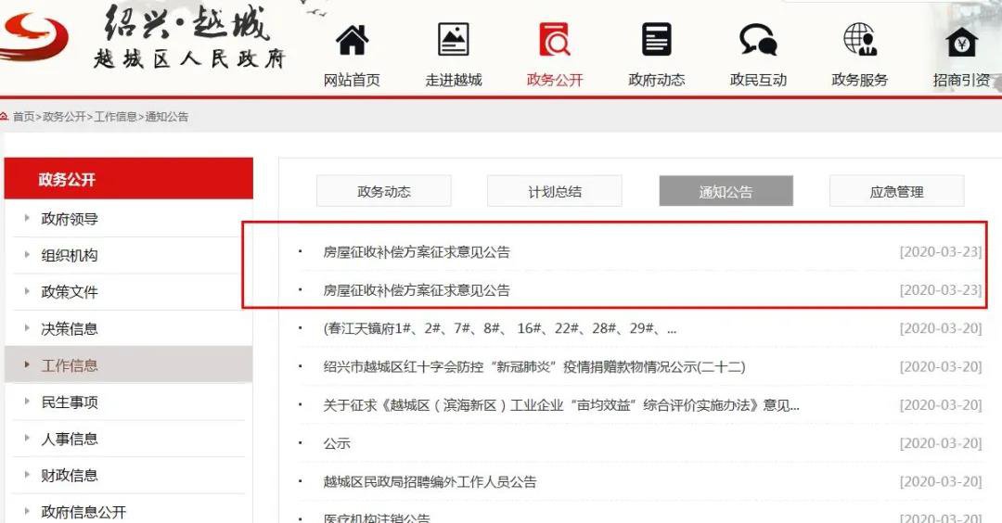Screen dimensions: 1002x523
Task: Open the 政务公开 nav label
Action: pyautogui.click(x=555, y=80)
